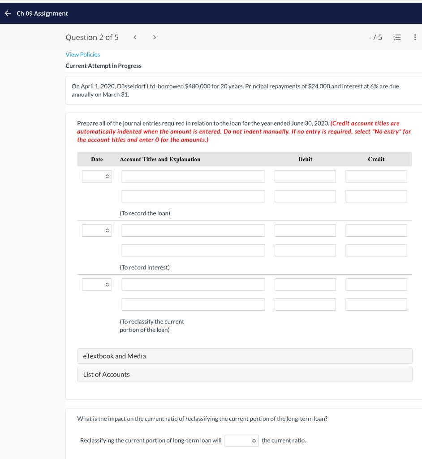This screenshot has width=422, height=459.
Task: Expand List of Accounts section
Action: pos(245,374)
